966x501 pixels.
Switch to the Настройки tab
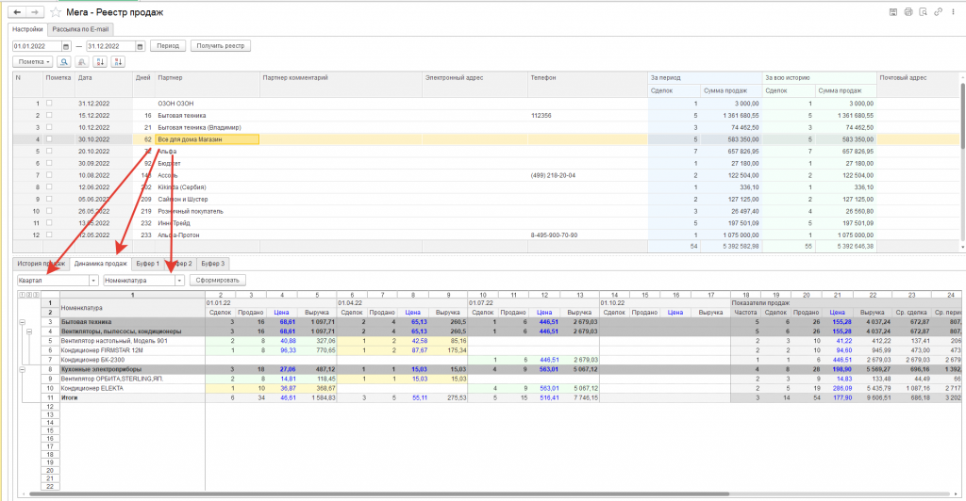coord(27,29)
